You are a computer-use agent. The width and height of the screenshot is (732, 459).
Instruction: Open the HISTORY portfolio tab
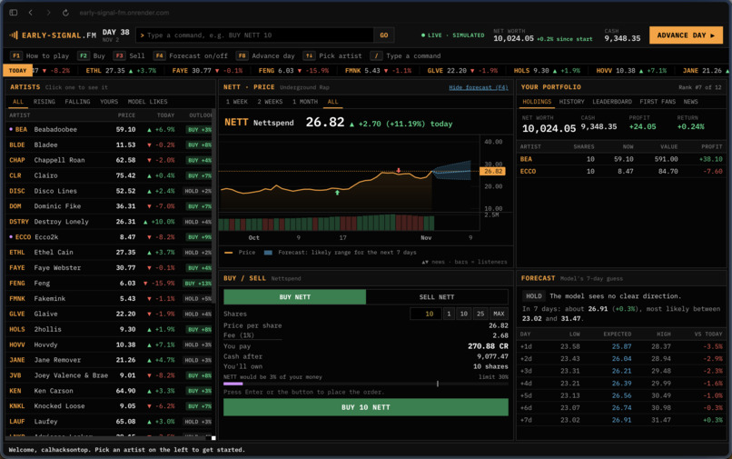[571, 102]
